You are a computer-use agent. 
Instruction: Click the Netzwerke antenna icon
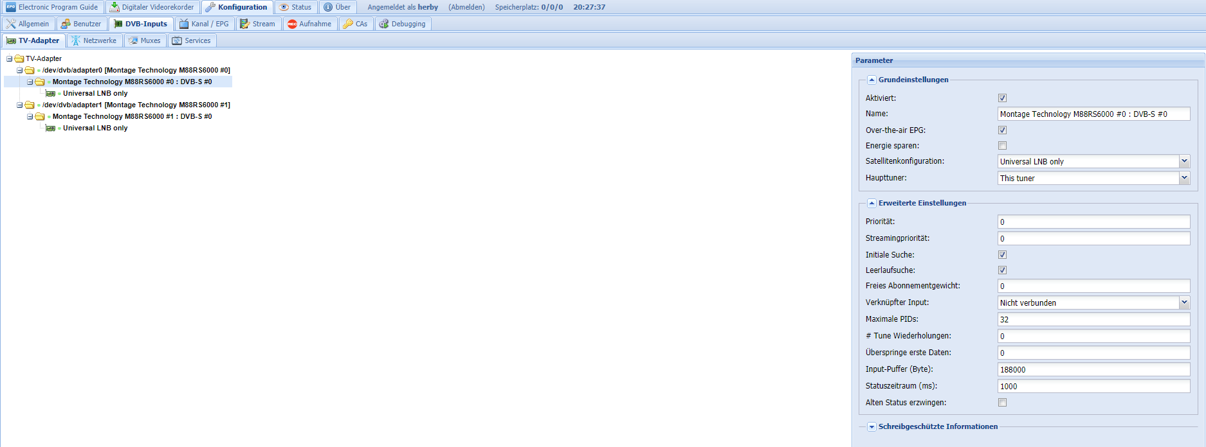click(76, 40)
